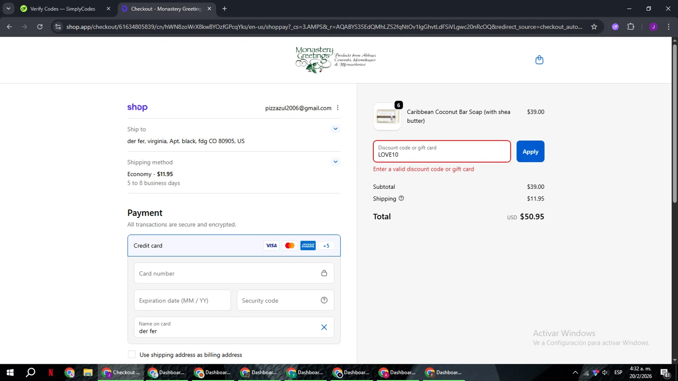This screenshot has width=678, height=381.
Task: Show shipping info help icon
Action: tap(401, 198)
